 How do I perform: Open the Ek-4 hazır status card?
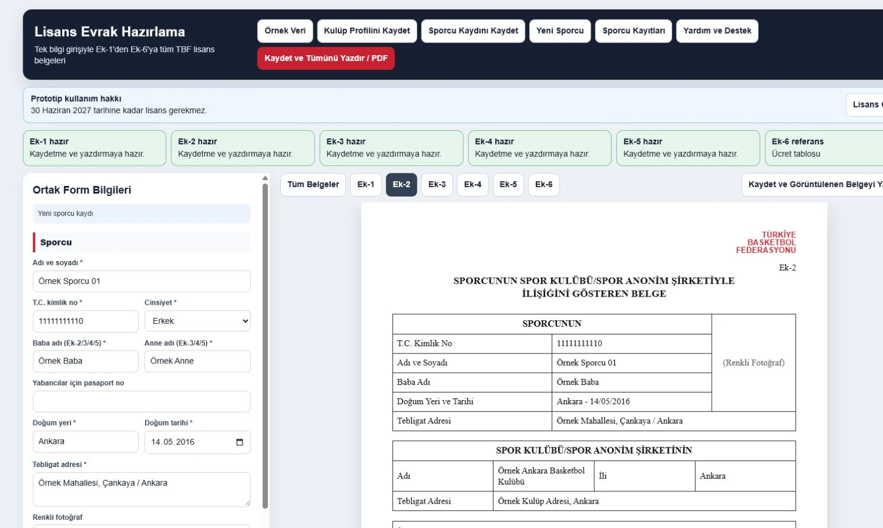pos(540,148)
